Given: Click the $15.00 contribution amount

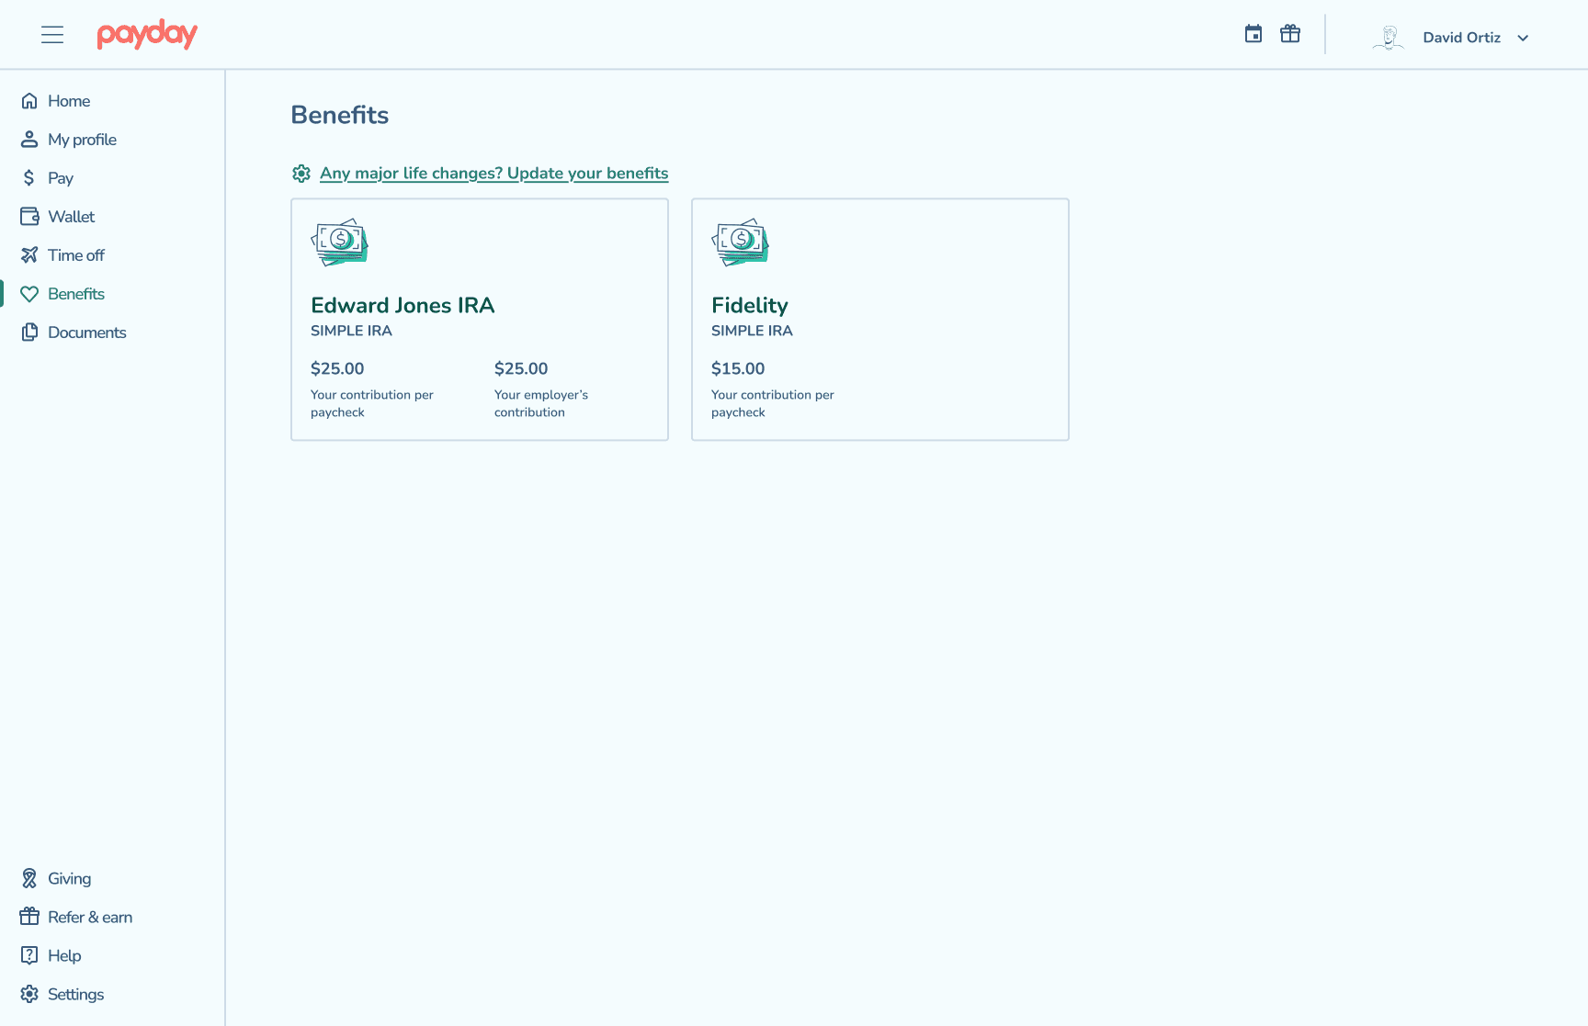Looking at the screenshot, I should point(738,368).
